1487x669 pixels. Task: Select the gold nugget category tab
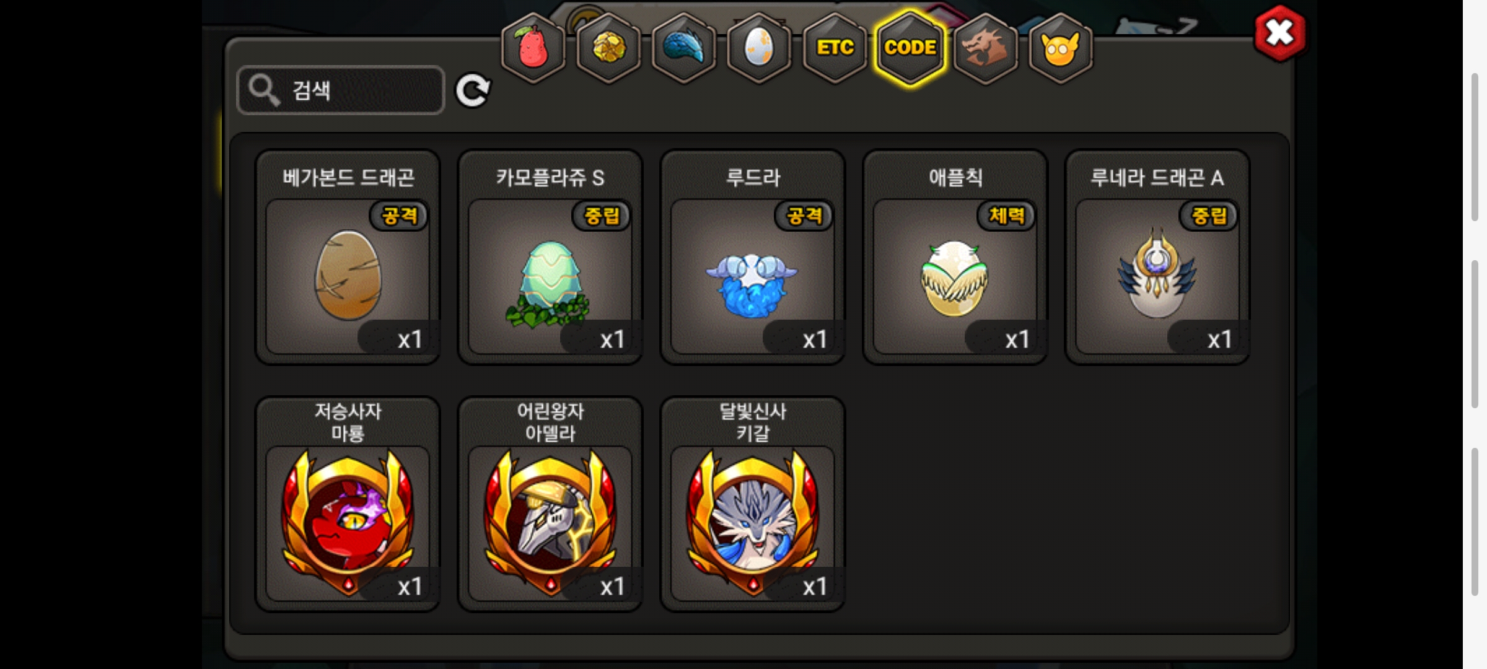[x=608, y=48]
